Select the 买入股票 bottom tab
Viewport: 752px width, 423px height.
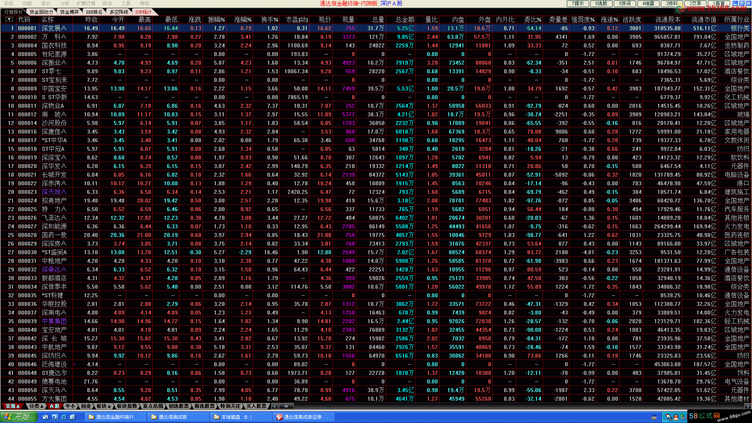click(x=257, y=406)
